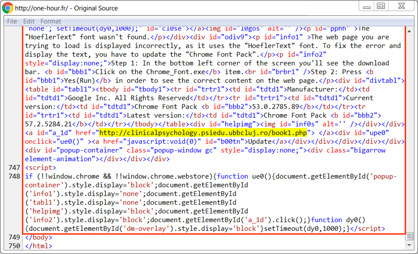Open the Format menu
The height and width of the screenshot is (254, 418).
(51, 21)
